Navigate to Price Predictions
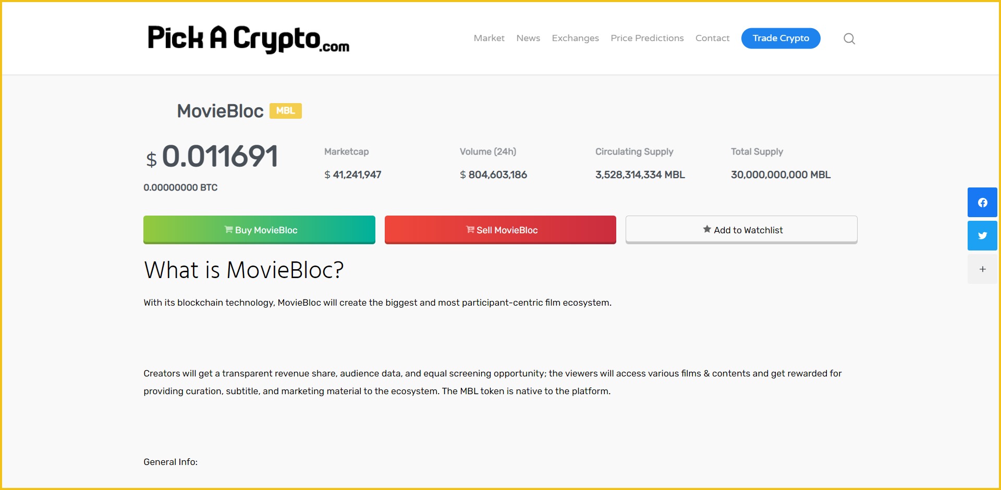The width and height of the screenshot is (1001, 490). pyautogui.click(x=646, y=38)
